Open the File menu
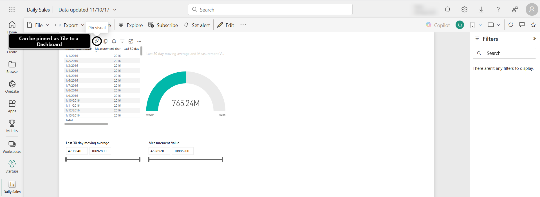The image size is (540, 197). [x=38, y=25]
